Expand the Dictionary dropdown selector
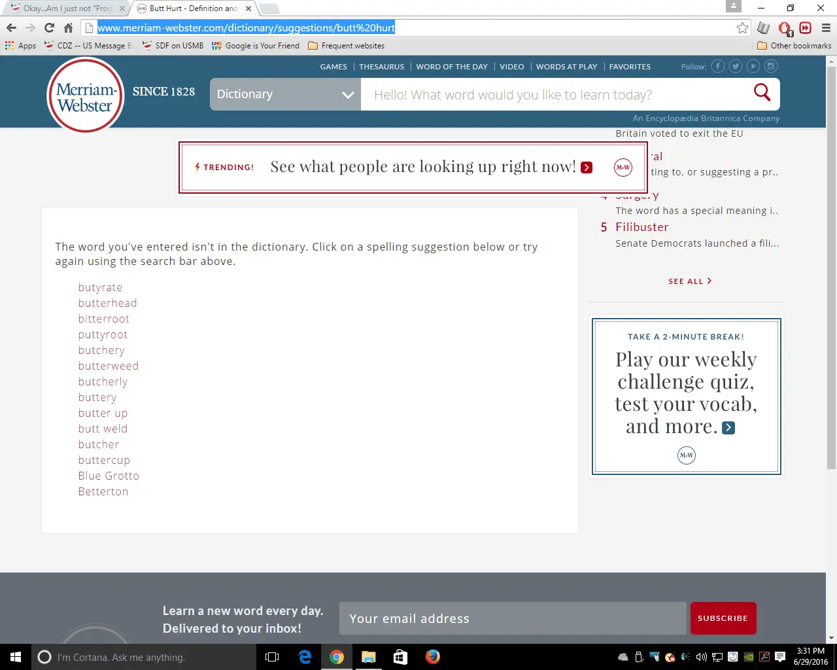 tap(285, 94)
